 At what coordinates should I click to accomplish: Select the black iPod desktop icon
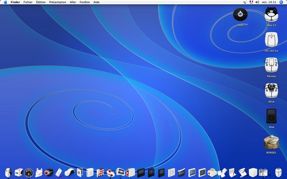pyautogui.click(x=271, y=116)
